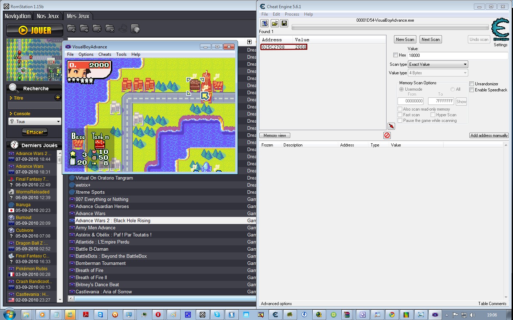Open Chrome from the taskbar
Viewport: 513px width, 320px height.
pyautogui.click(x=391, y=315)
